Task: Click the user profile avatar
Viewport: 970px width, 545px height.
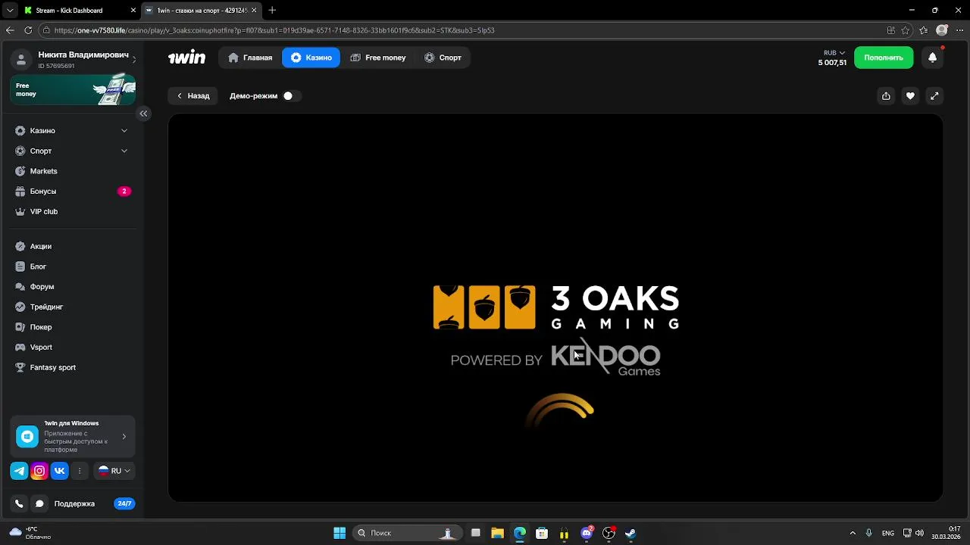Action: (x=21, y=60)
